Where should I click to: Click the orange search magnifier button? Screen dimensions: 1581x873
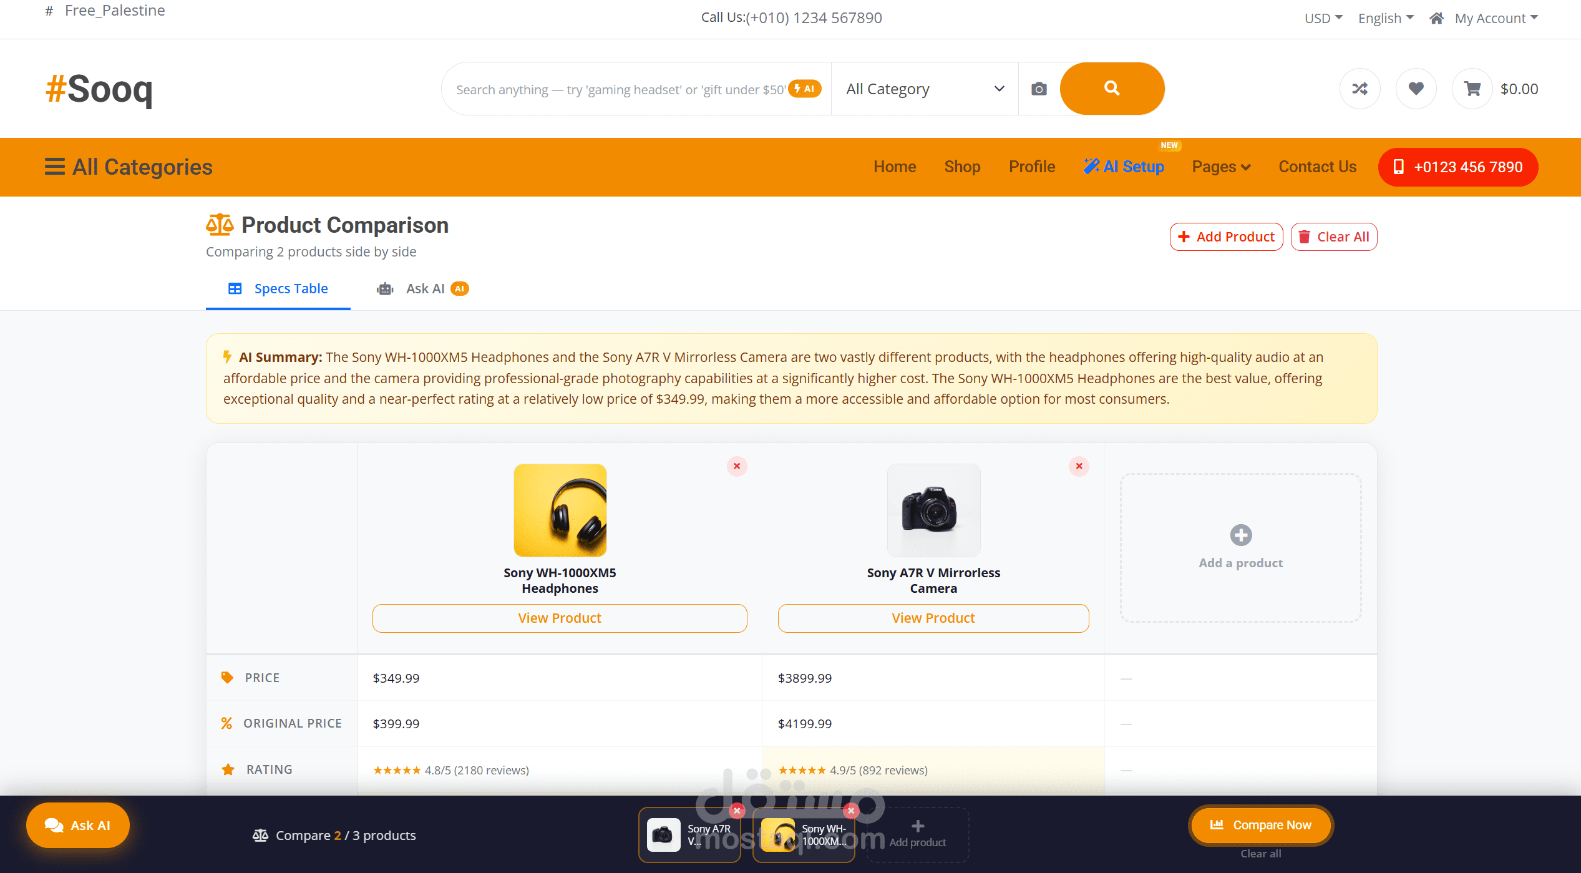(x=1112, y=89)
